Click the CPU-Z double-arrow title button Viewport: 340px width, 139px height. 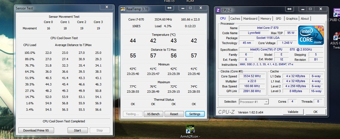(x=289, y=9)
